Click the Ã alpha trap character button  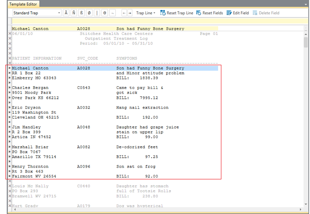pos(66,13)
